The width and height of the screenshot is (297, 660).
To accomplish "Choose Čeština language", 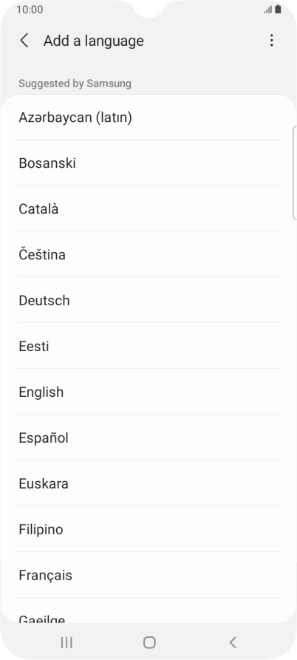I will [x=148, y=255].
